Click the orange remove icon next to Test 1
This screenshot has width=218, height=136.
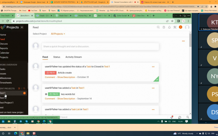[24, 93]
